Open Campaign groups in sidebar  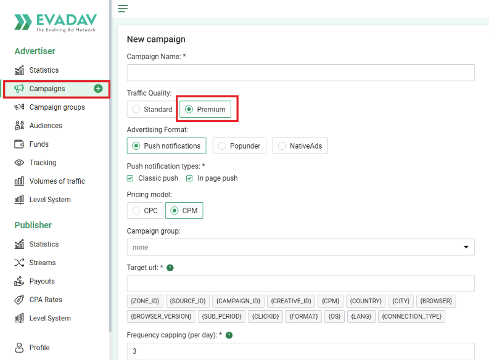[57, 107]
